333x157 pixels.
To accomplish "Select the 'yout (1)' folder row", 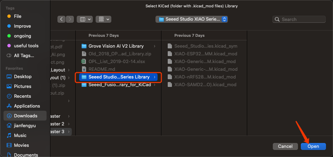I will (61, 78).
